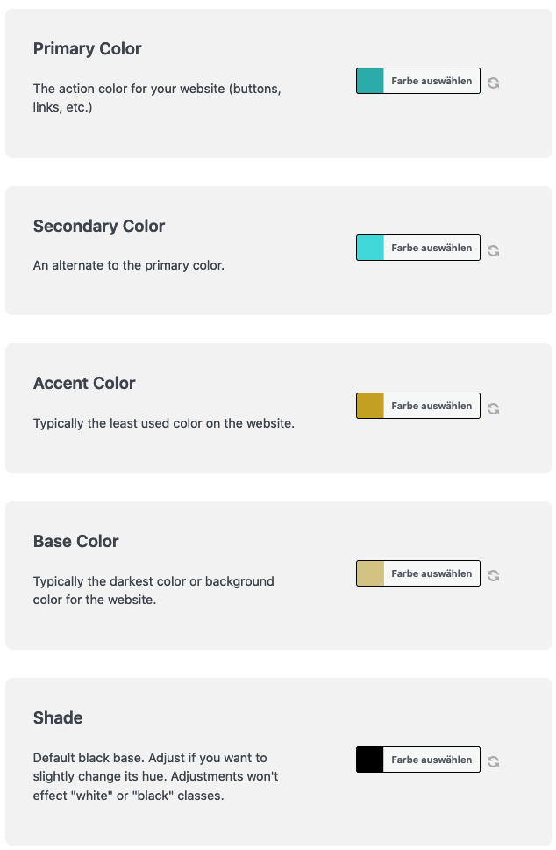Click 'Farbe auswählen' for Base Color
This screenshot has width=556, height=850.
431,573
